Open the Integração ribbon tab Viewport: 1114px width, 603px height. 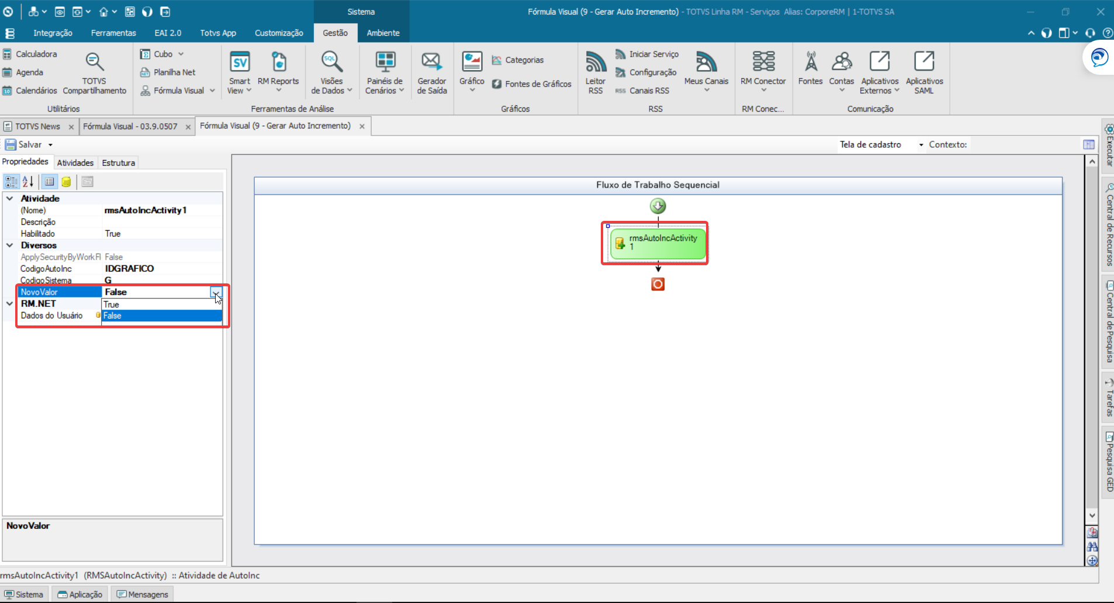click(x=53, y=33)
